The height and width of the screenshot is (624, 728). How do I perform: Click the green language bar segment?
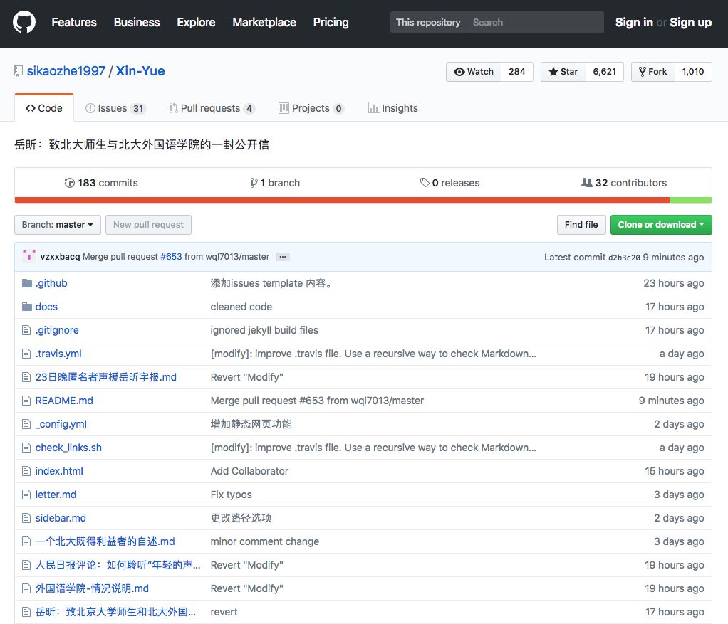[691, 200]
